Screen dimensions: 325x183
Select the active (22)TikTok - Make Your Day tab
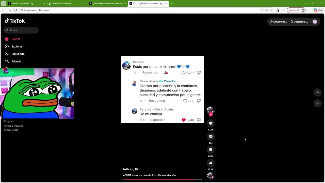click(x=149, y=4)
